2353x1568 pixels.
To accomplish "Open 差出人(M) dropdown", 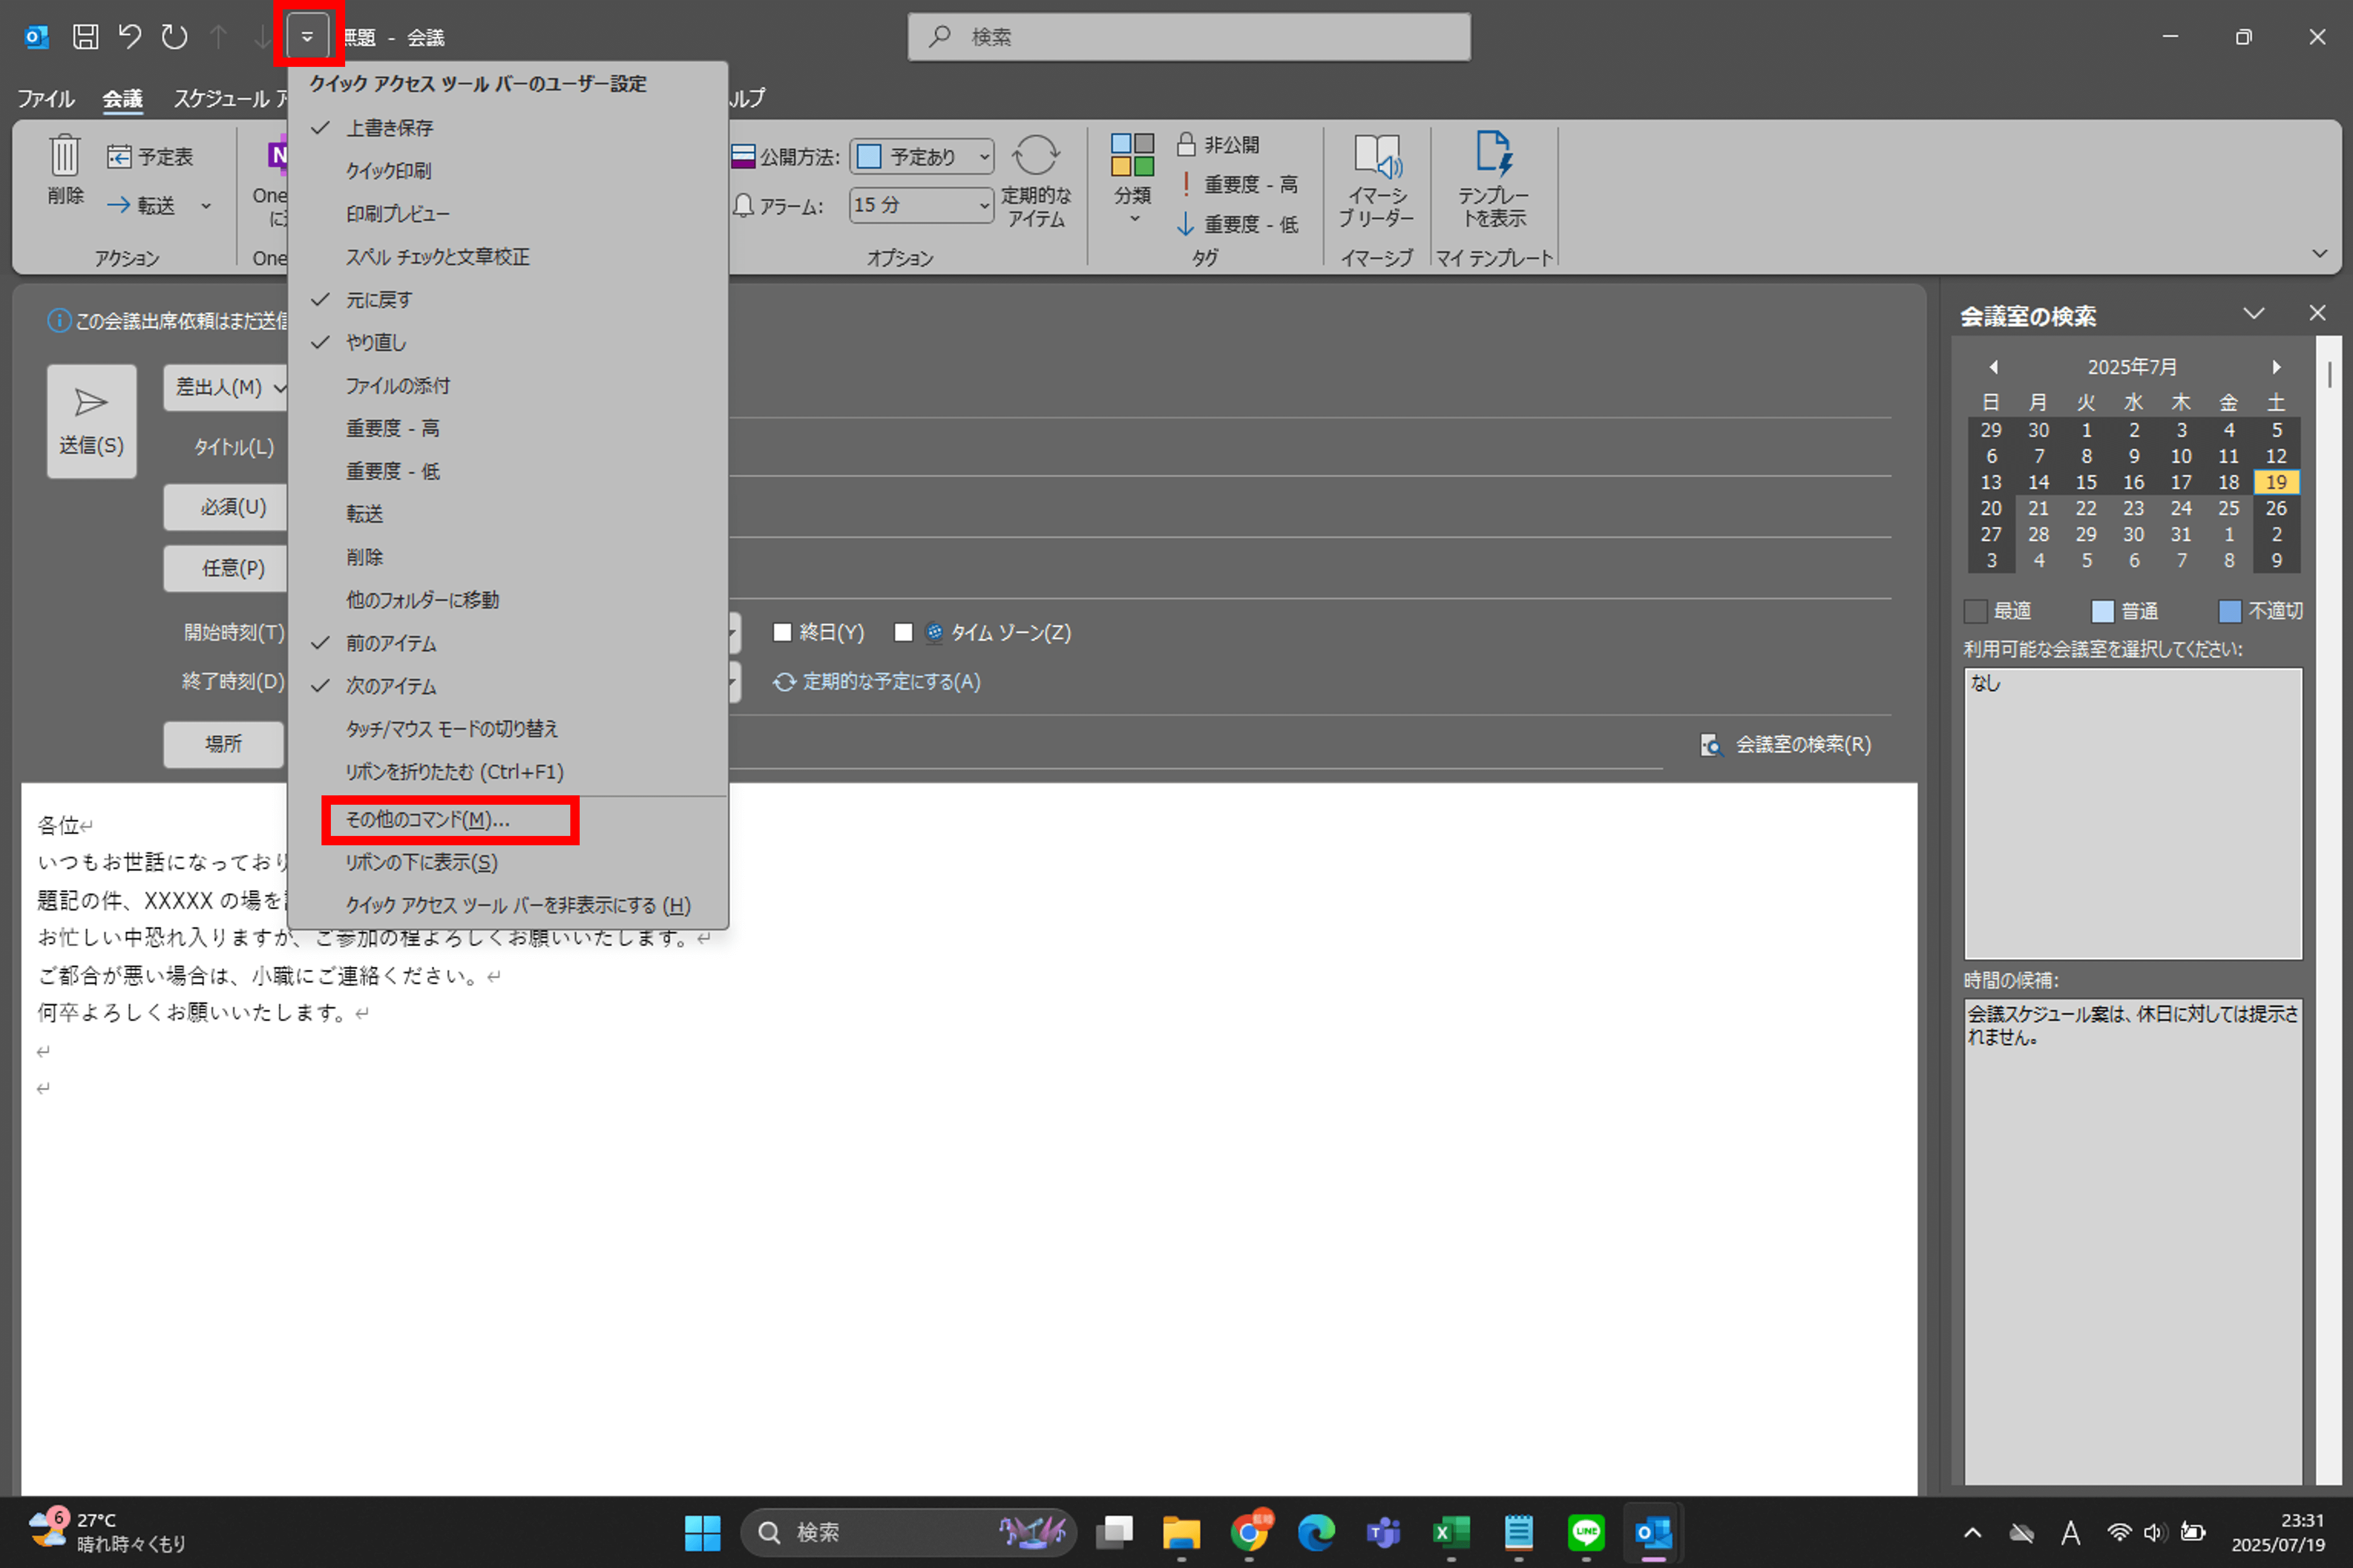I will pyautogui.click(x=226, y=387).
